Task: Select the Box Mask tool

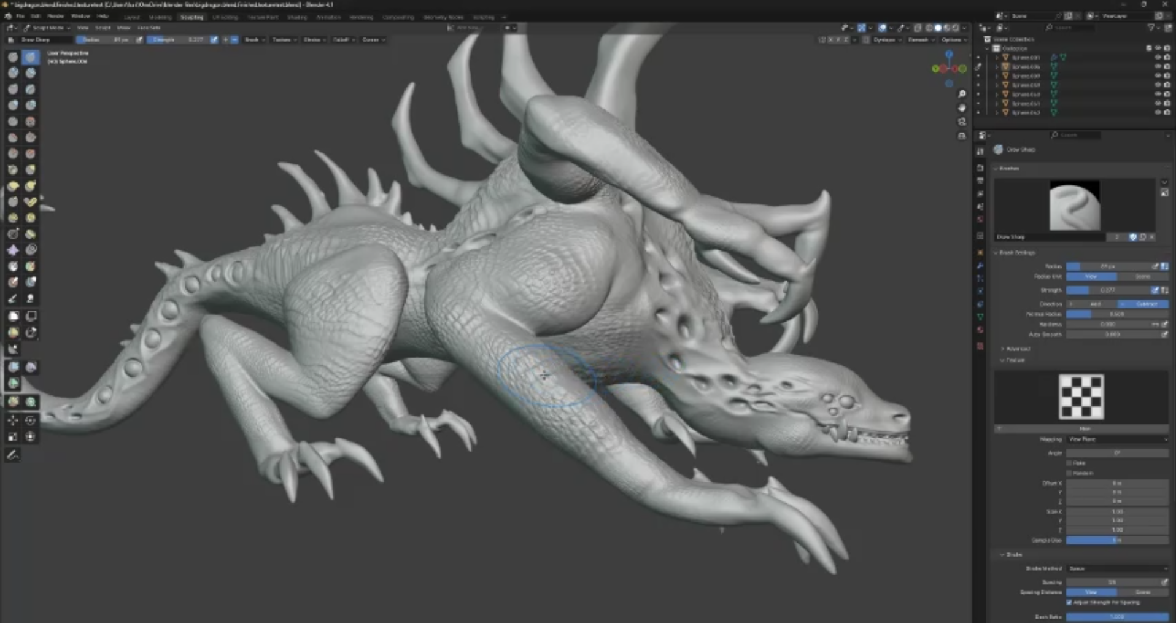Action: 13,315
